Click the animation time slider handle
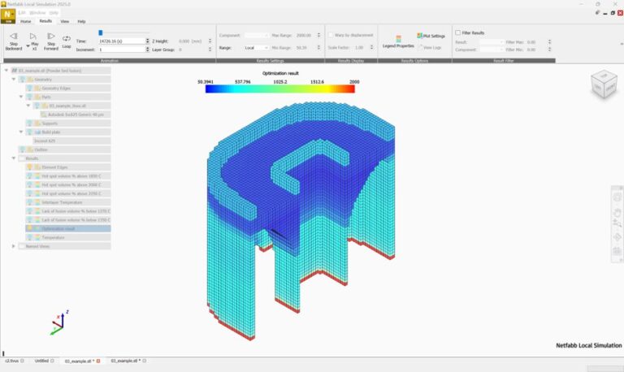This screenshot has width=624, height=372. [x=100, y=32]
